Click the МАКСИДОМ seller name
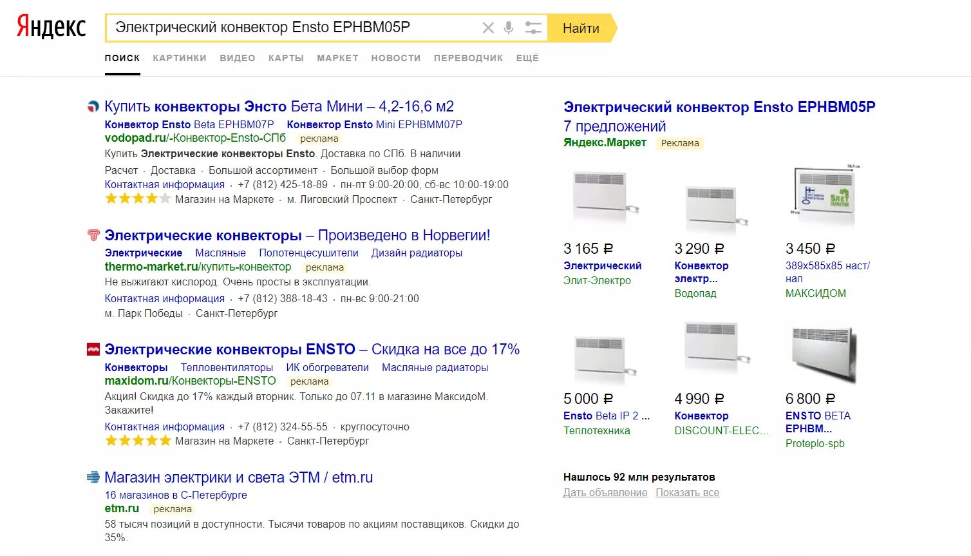 [x=815, y=293]
